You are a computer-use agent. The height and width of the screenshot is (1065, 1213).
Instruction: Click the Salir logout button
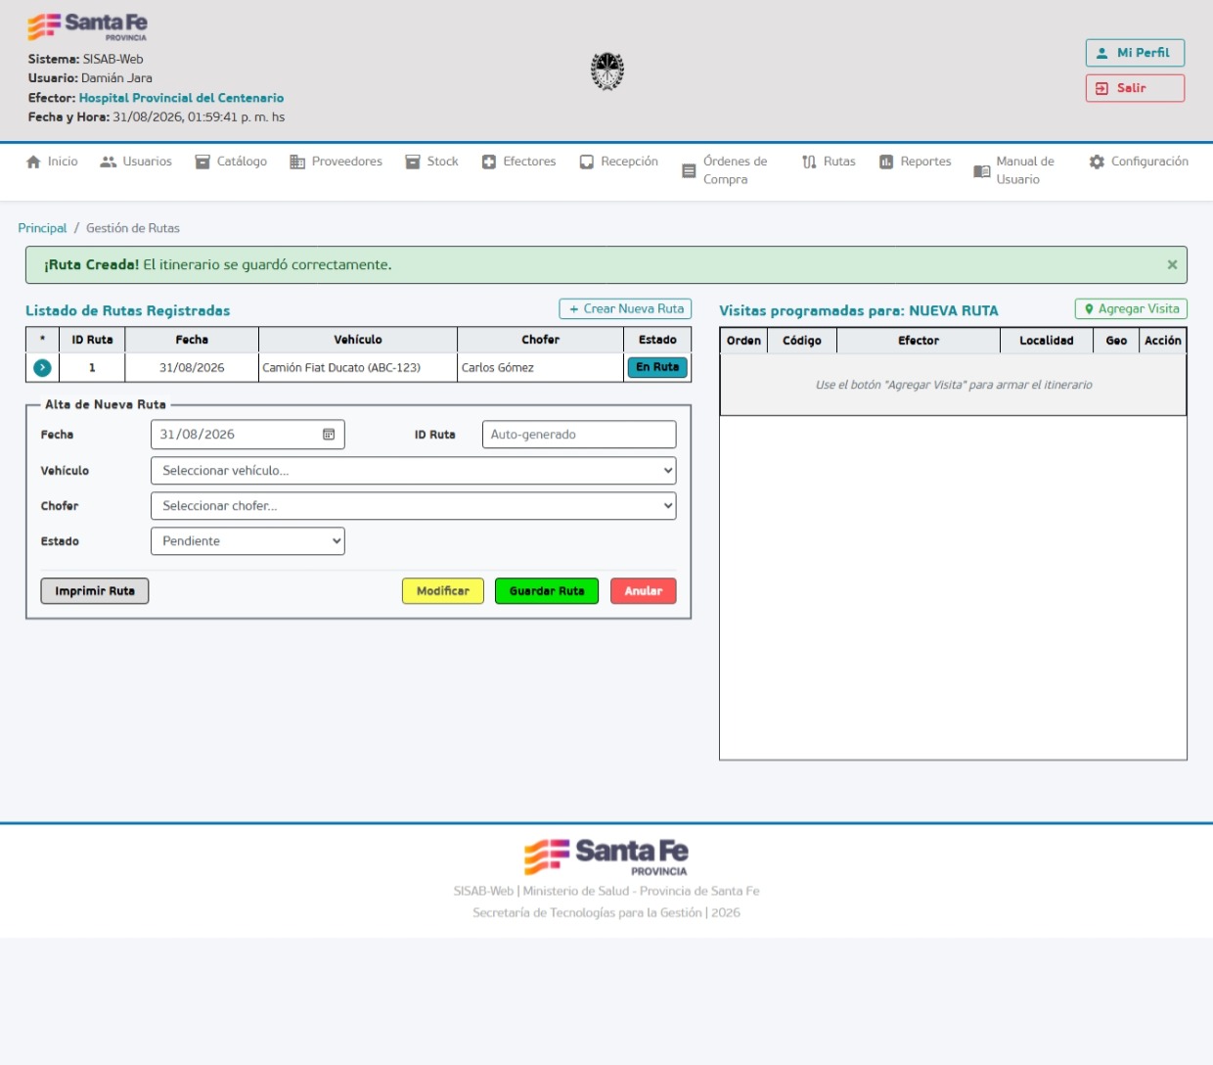[x=1135, y=88]
